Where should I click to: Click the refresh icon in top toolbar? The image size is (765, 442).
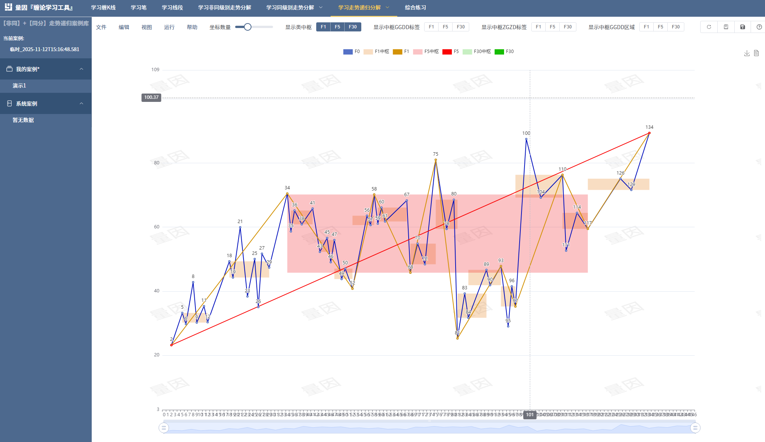(x=709, y=27)
